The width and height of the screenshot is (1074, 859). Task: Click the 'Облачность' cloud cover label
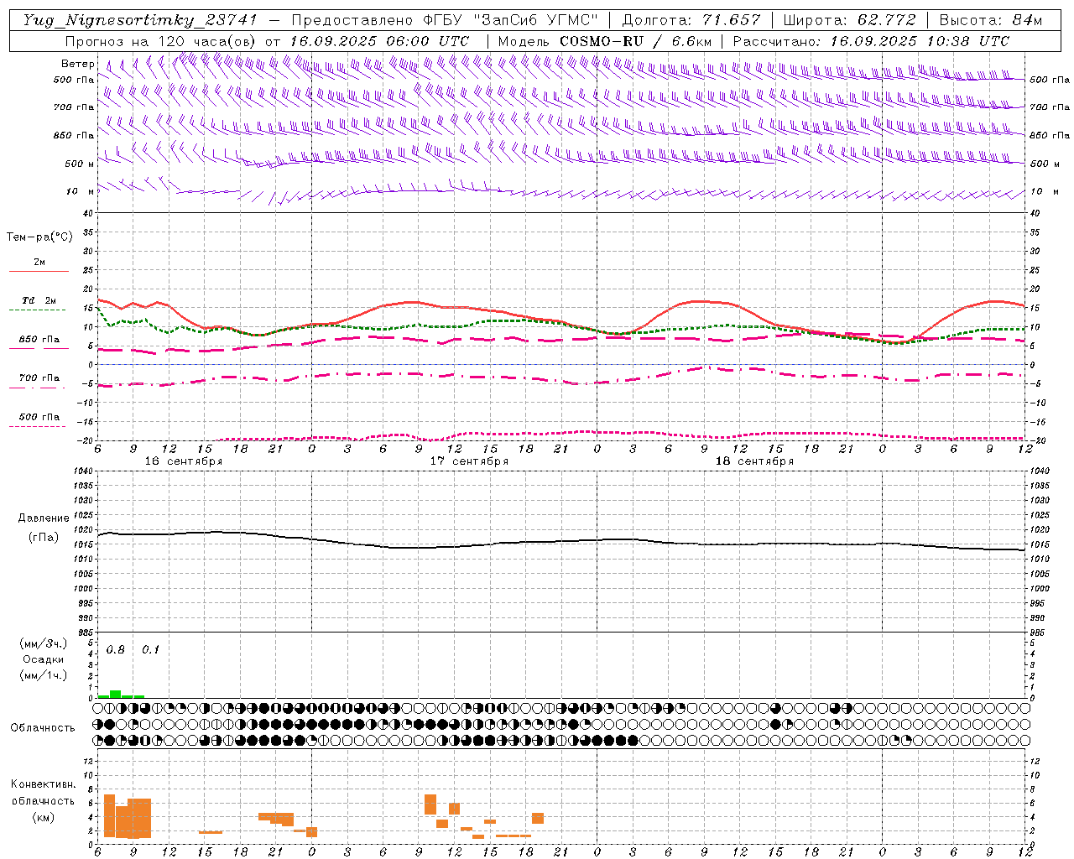(x=43, y=727)
